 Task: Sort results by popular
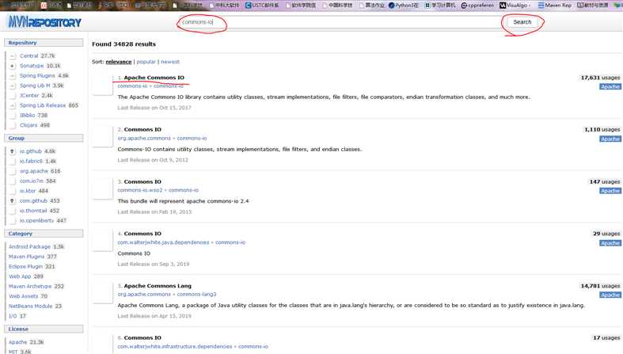[x=146, y=62]
